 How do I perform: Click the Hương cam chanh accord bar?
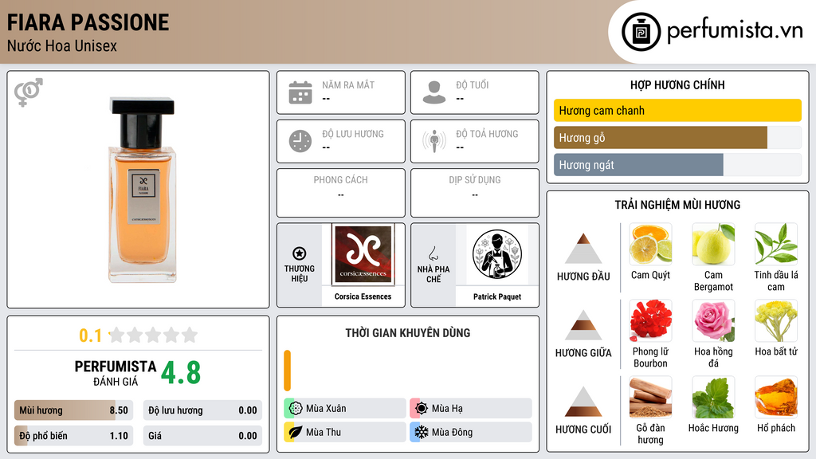click(677, 110)
